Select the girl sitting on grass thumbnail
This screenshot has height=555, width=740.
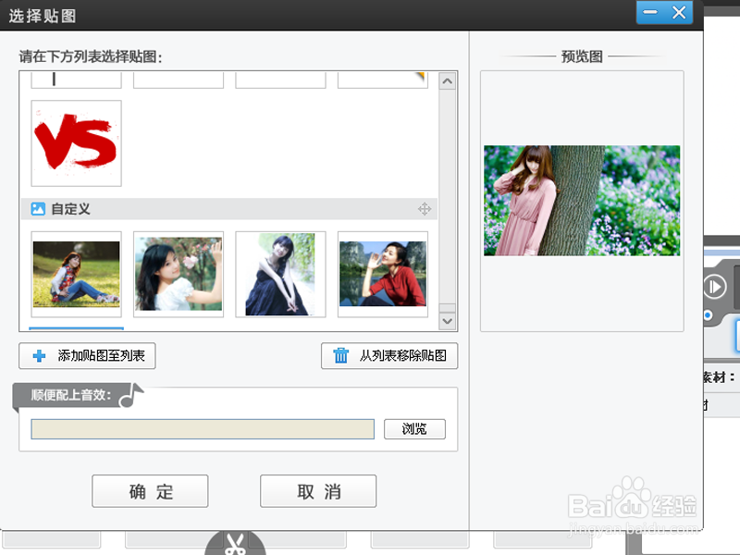(x=76, y=274)
